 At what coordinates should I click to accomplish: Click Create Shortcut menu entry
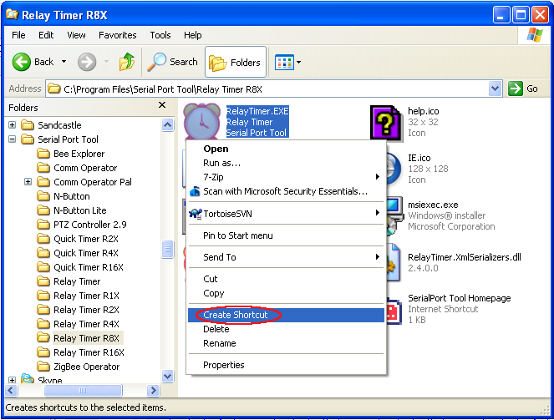(286, 315)
